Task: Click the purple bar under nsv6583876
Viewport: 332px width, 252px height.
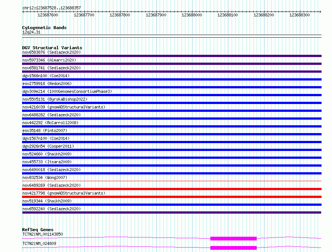Action: coord(172,56)
